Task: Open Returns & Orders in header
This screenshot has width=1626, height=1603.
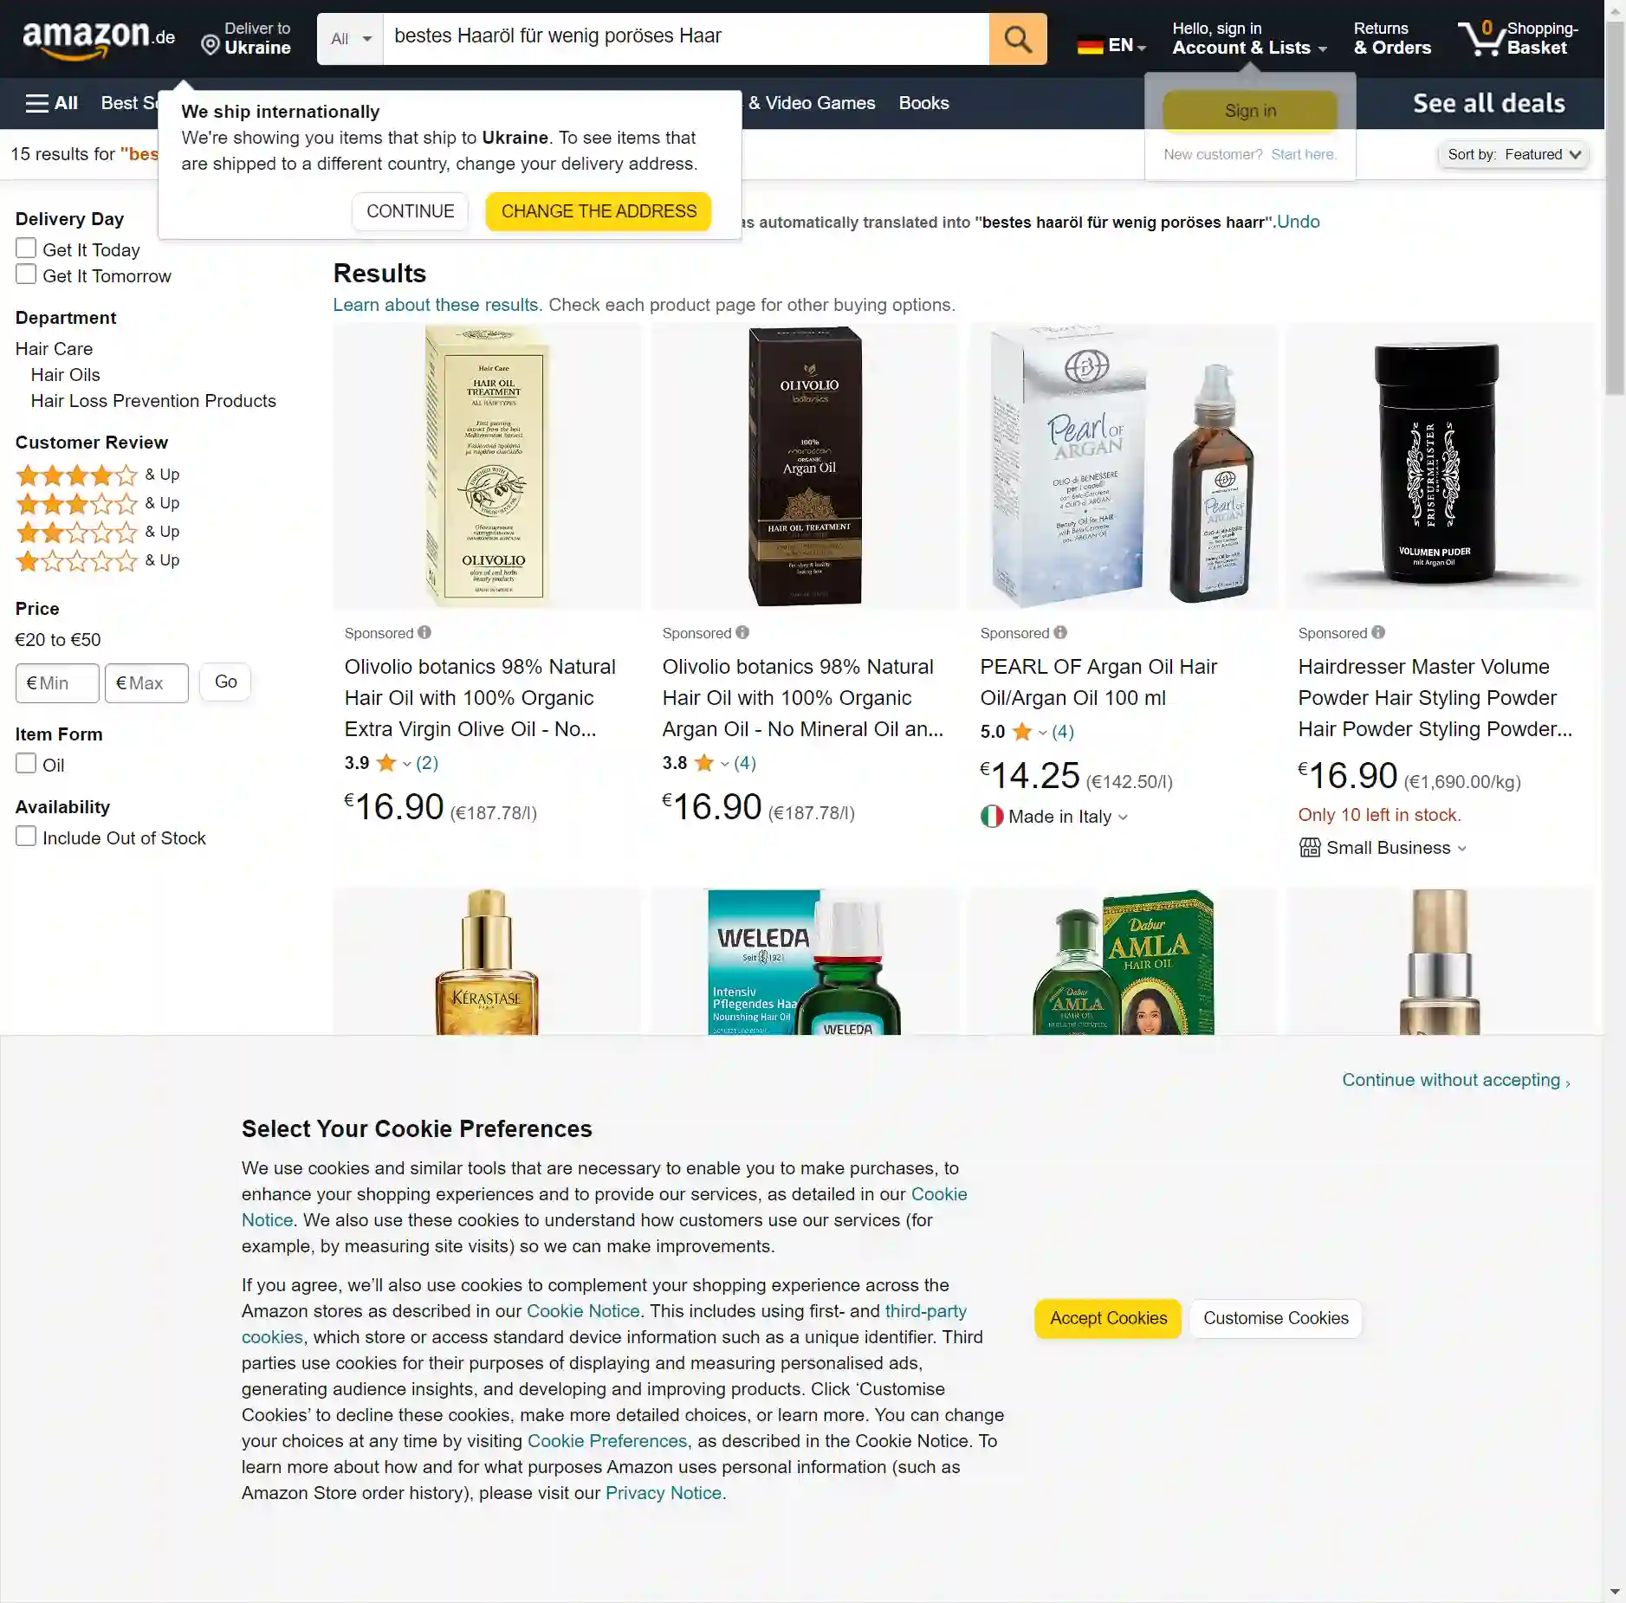Action: tap(1392, 39)
